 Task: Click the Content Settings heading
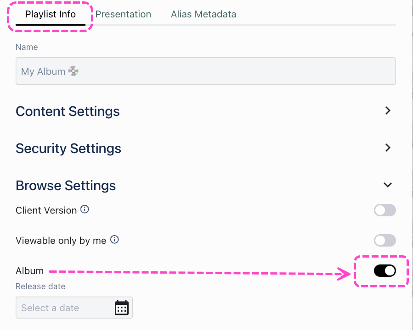pos(68,111)
